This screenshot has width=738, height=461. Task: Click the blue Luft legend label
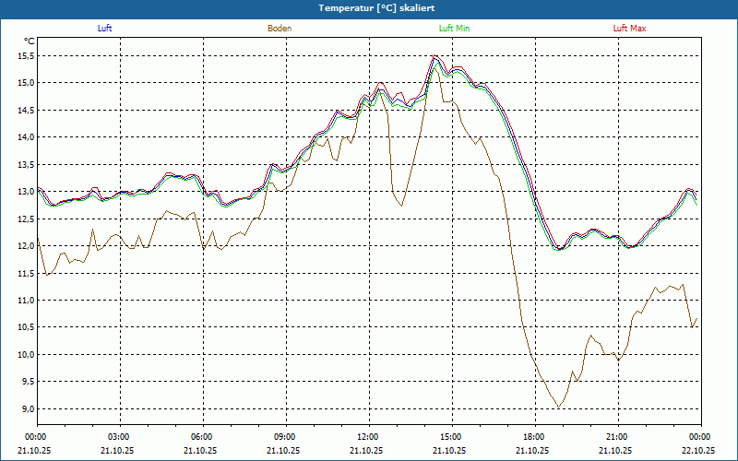click(104, 29)
